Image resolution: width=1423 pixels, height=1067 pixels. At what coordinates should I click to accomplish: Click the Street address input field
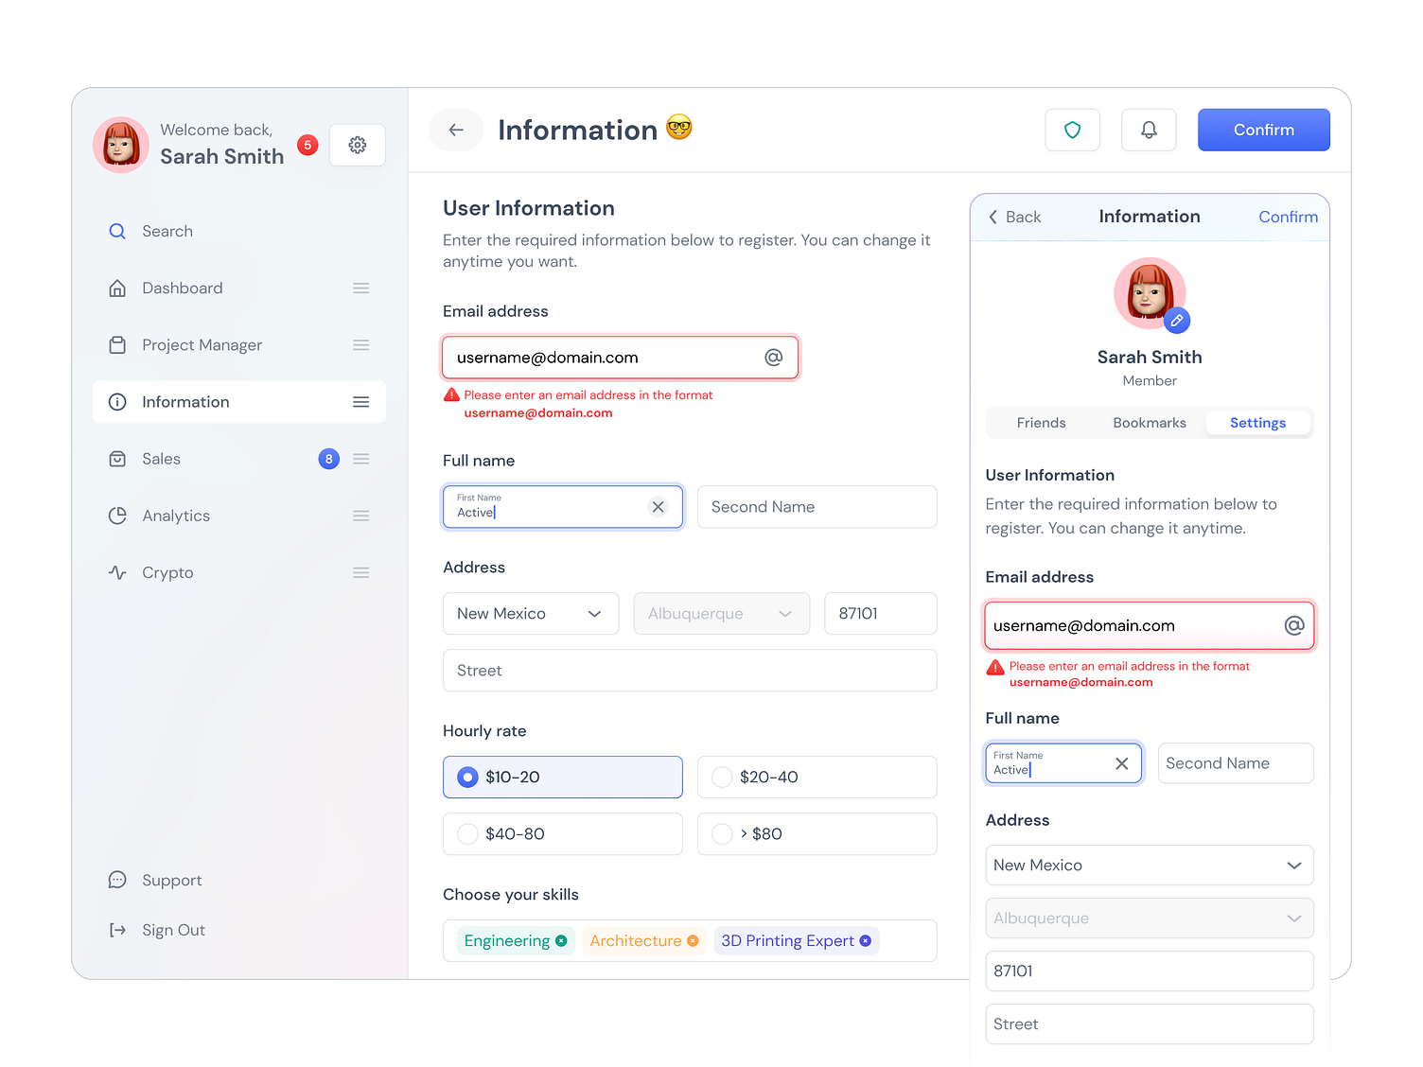pyautogui.click(x=690, y=671)
